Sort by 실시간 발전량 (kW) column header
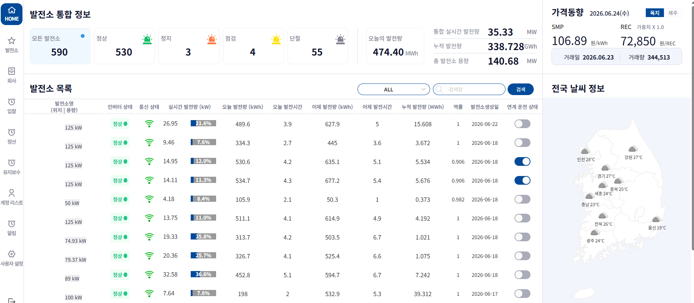Viewport: 694px width, 303px height. tap(189, 107)
